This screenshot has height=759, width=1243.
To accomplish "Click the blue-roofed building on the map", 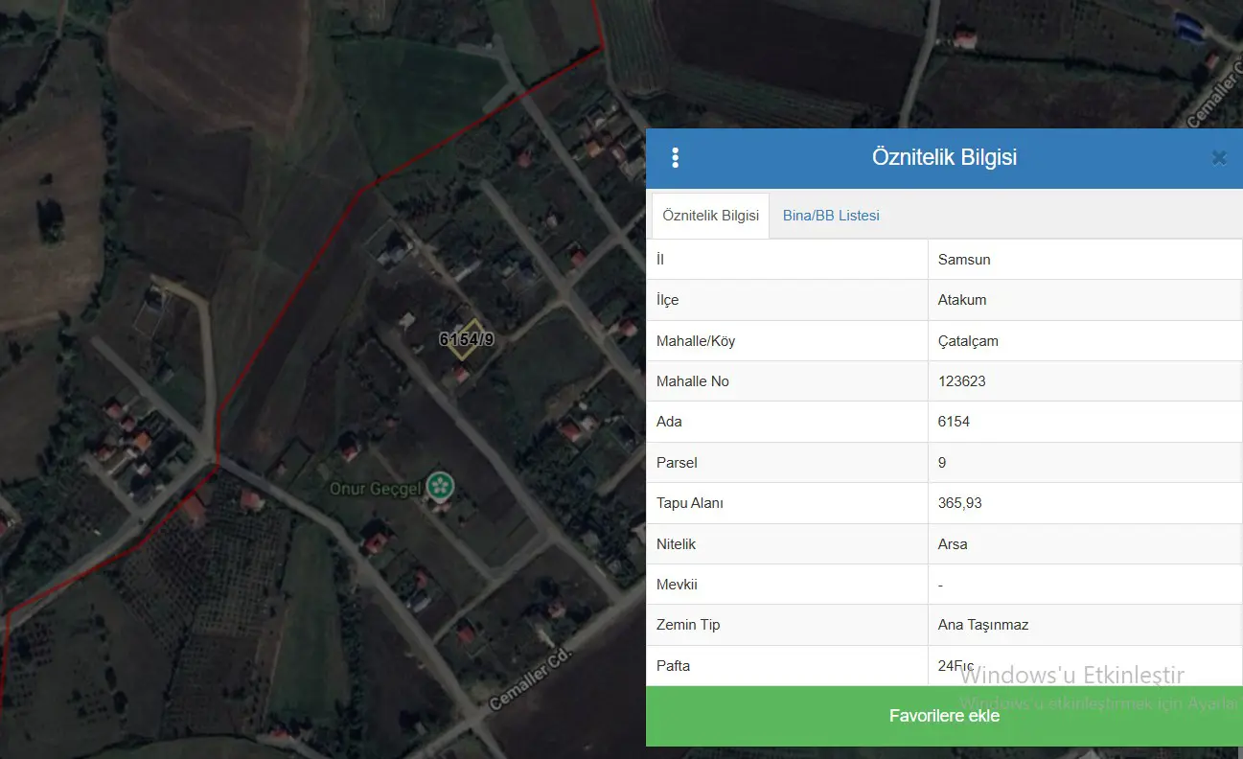I will 1189,28.
